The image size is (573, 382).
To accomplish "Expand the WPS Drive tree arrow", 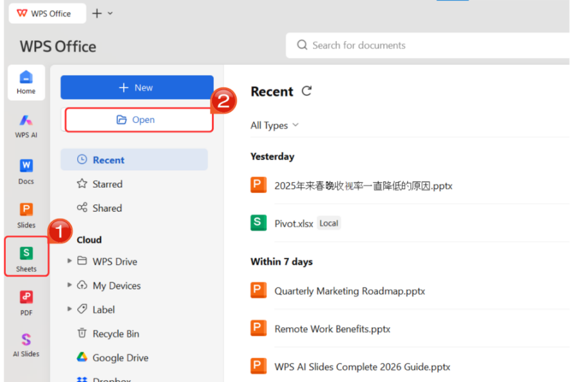I will point(69,261).
